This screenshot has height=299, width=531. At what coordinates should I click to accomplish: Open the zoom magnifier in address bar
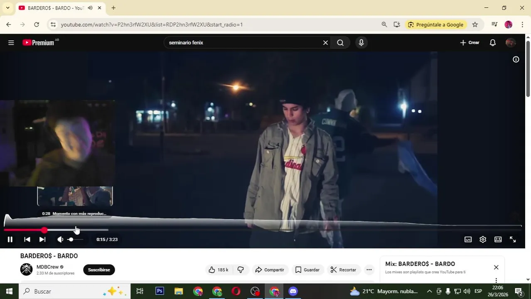pyautogui.click(x=384, y=25)
